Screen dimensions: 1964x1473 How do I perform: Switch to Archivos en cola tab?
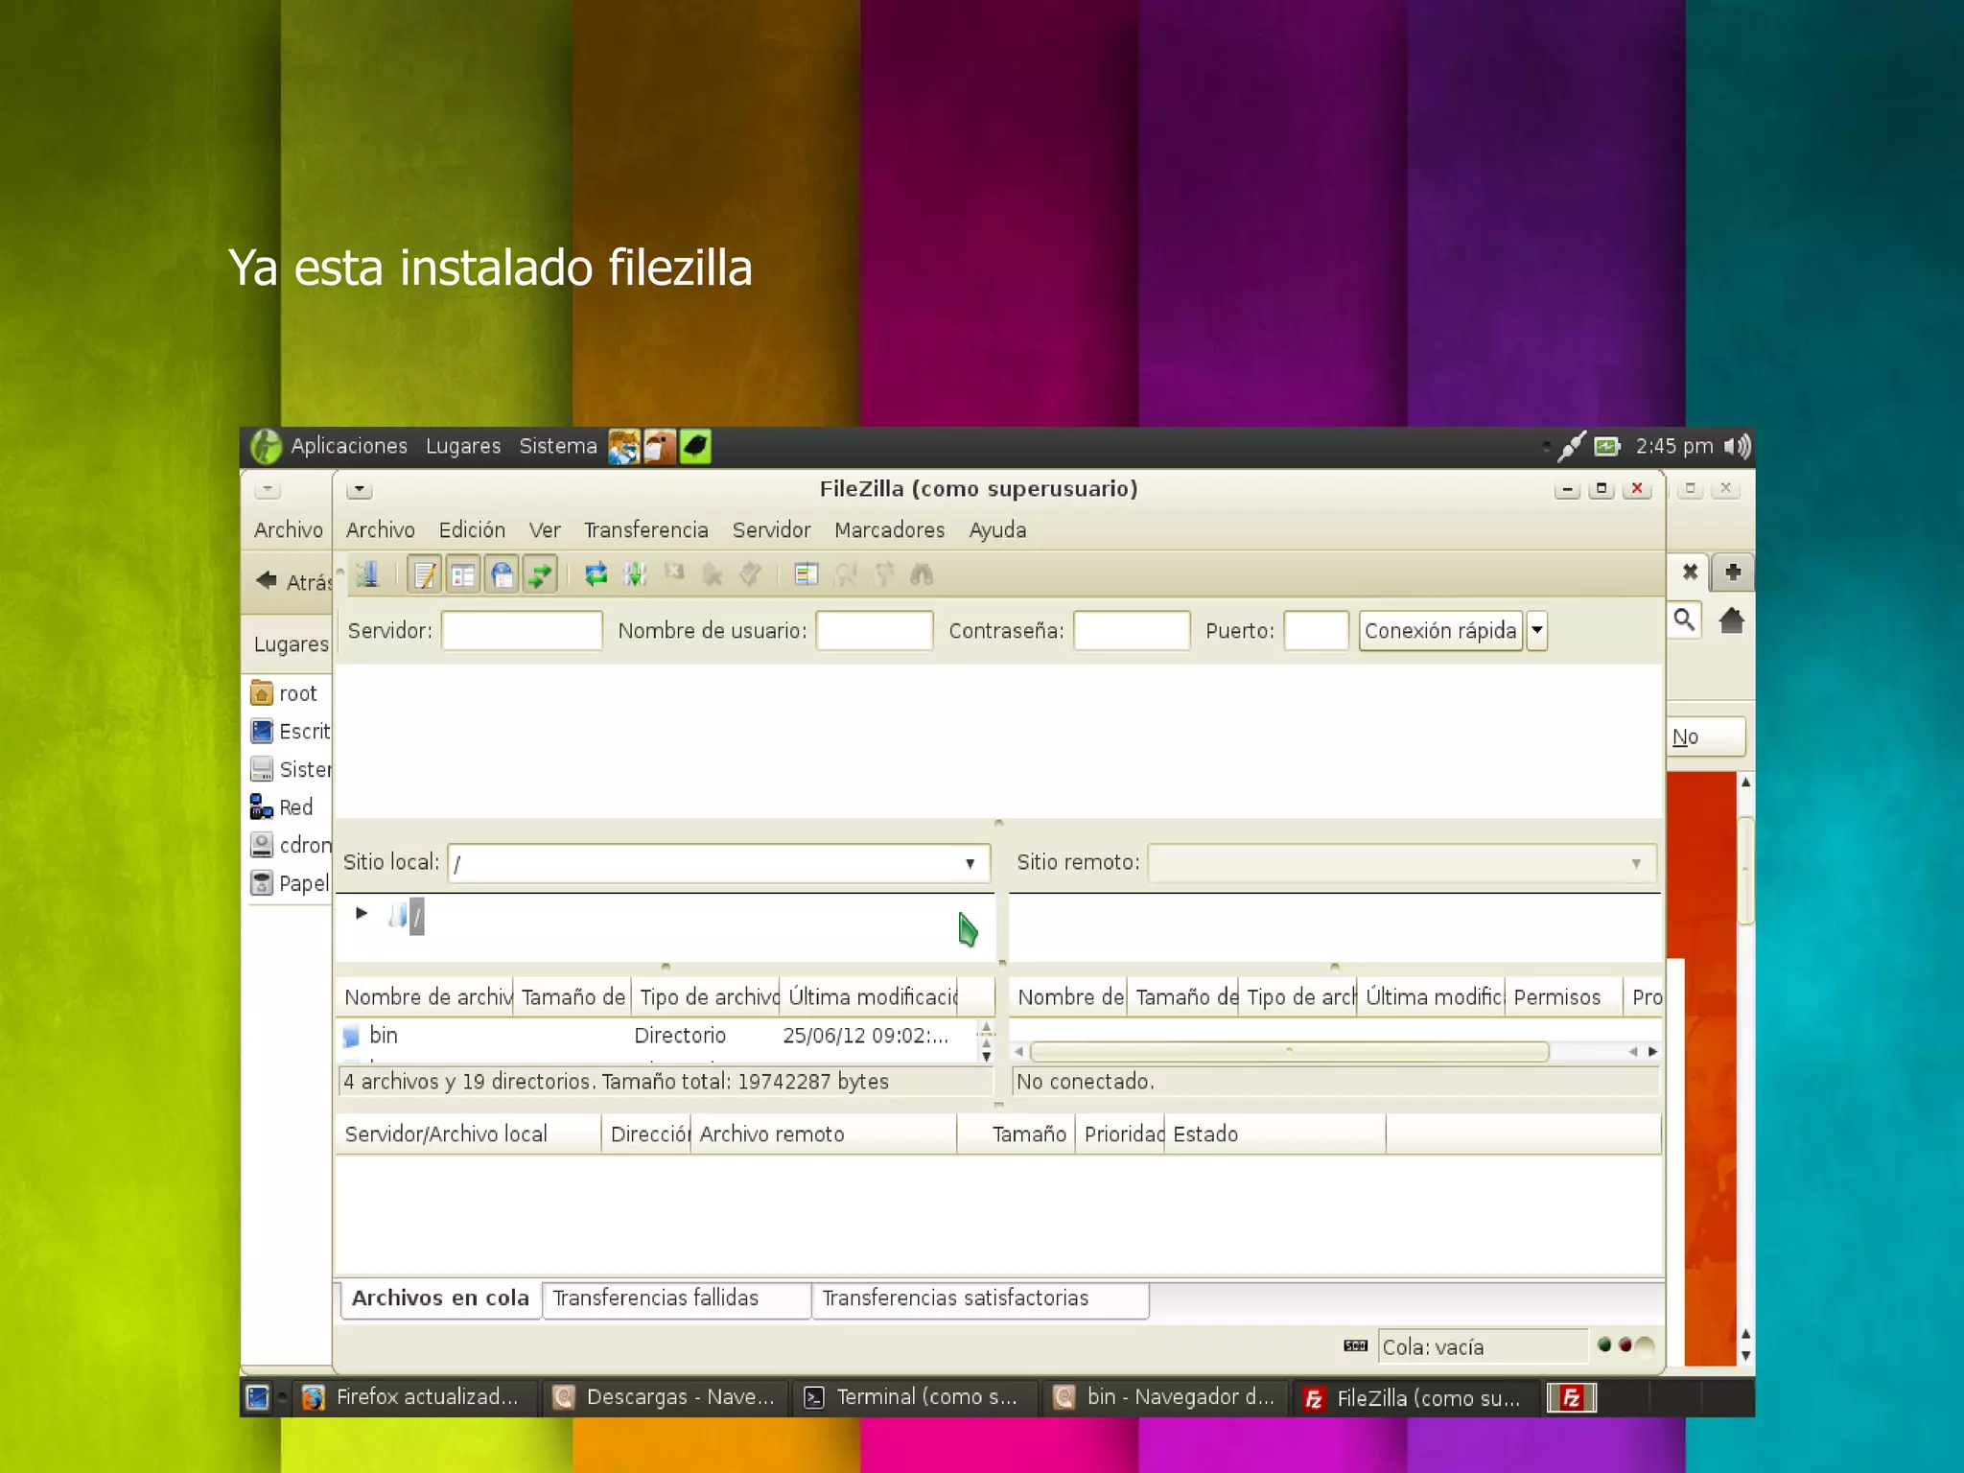(440, 1298)
